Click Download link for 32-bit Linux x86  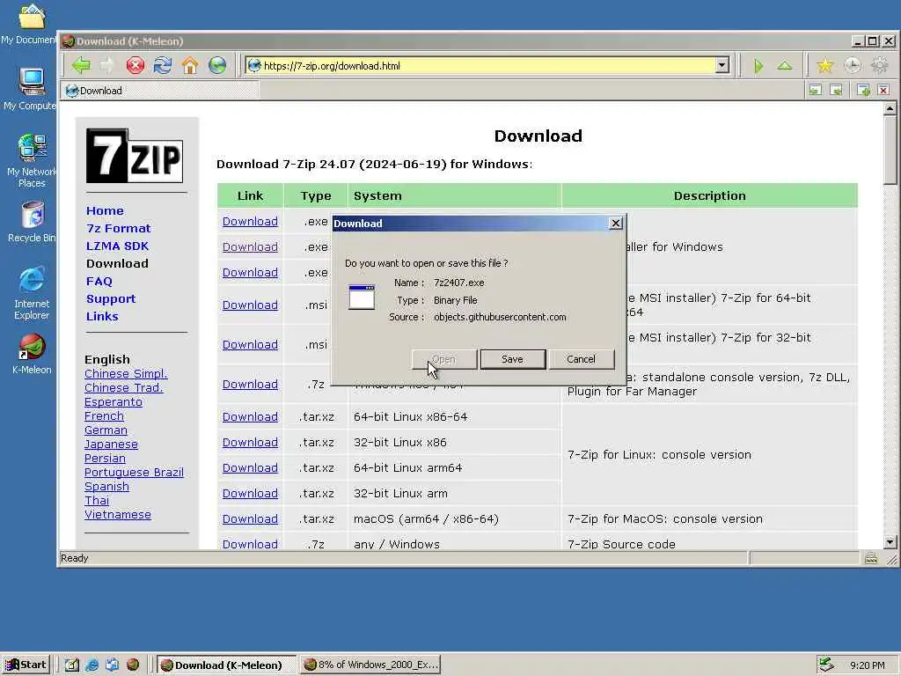click(250, 443)
